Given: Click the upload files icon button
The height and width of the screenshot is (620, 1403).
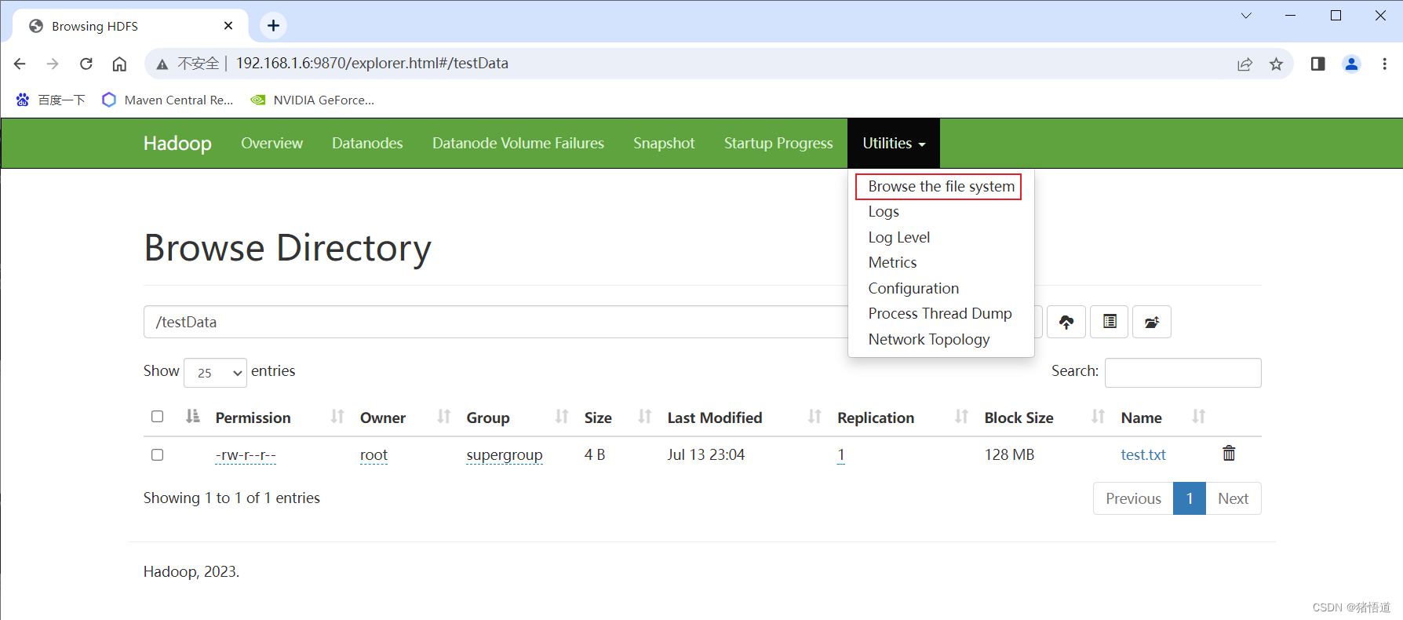Looking at the screenshot, I should (x=1066, y=322).
